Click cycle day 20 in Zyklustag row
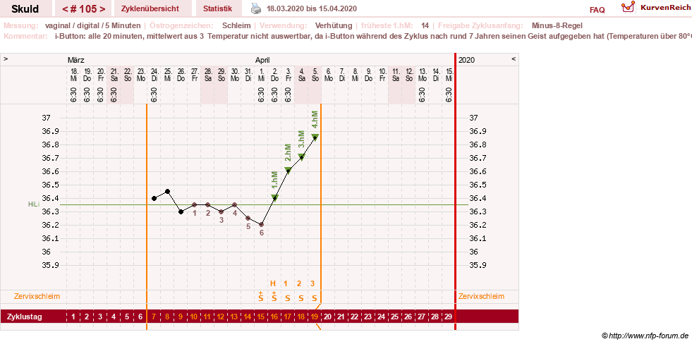This screenshot has height=344, width=692. click(328, 317)
